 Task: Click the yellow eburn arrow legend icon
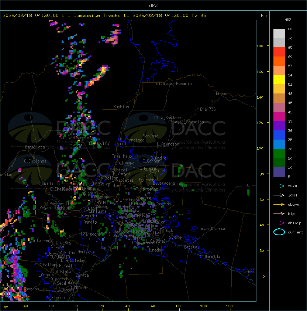[279, 205]
